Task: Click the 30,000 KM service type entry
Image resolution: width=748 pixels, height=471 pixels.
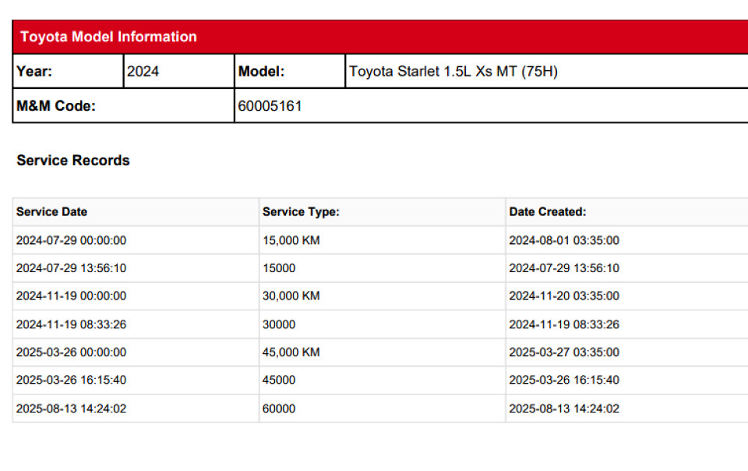Action: pos(291,296)
